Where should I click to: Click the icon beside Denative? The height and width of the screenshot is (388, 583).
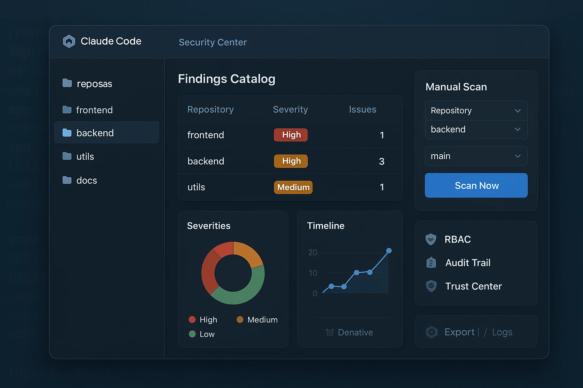click(x=329, y=332)
